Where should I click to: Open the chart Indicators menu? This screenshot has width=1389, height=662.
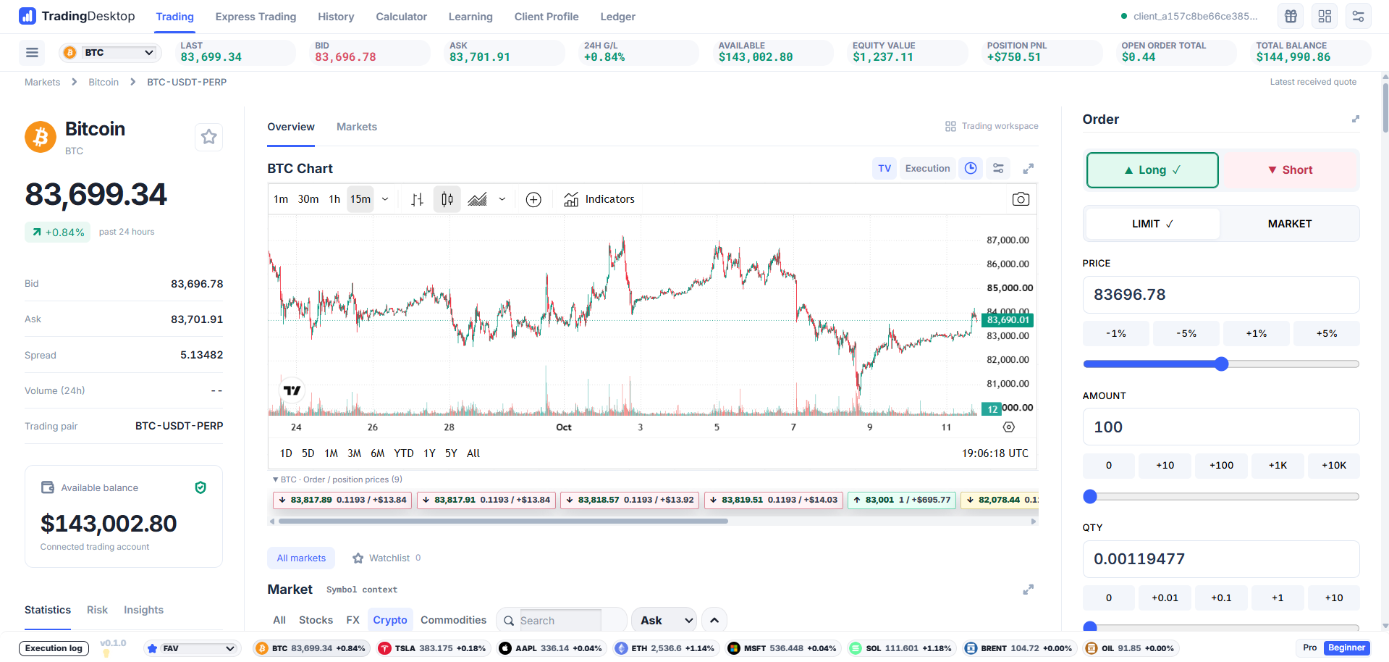pyautogui.click(x=599, y=199)
